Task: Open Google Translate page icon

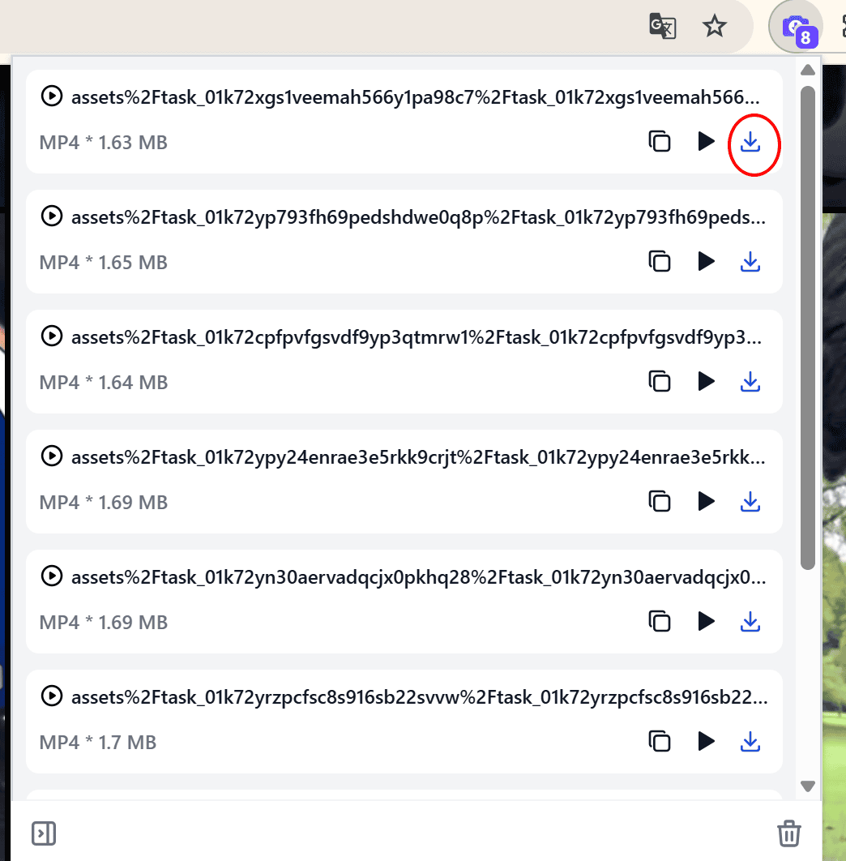Action: coord(663,26)
